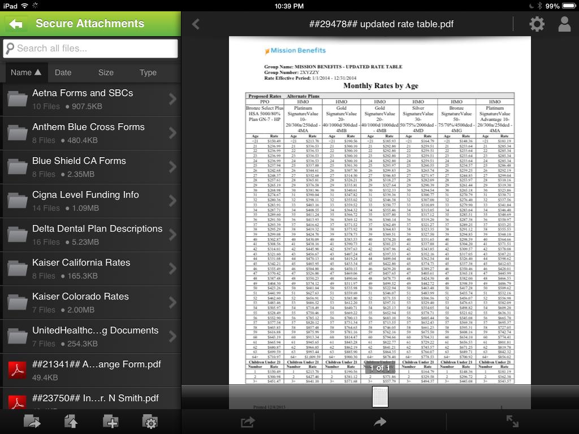
Task: Toggle fullscreen with expand arrows icon
Action: coord(512,421)
